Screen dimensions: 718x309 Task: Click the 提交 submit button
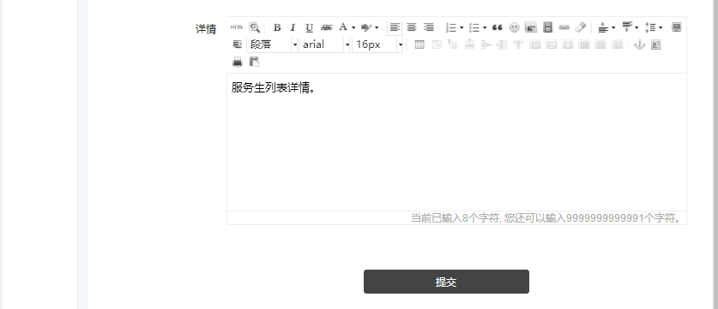(x=446, y=282)
